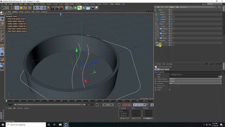
Task: Click the Windows Start button
Action: click(3, 125)
